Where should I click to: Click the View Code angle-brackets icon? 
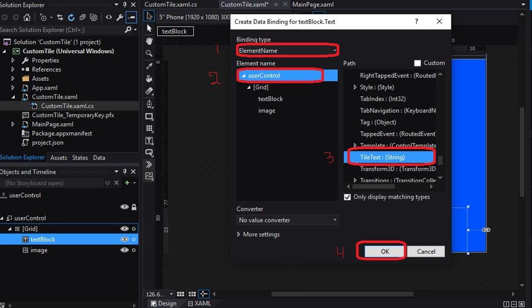click(x=109, y=17)
